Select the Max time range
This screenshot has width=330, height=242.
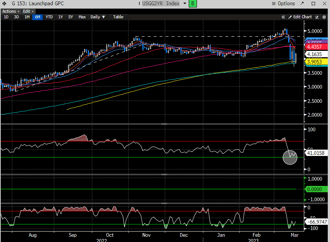(82, 17)
